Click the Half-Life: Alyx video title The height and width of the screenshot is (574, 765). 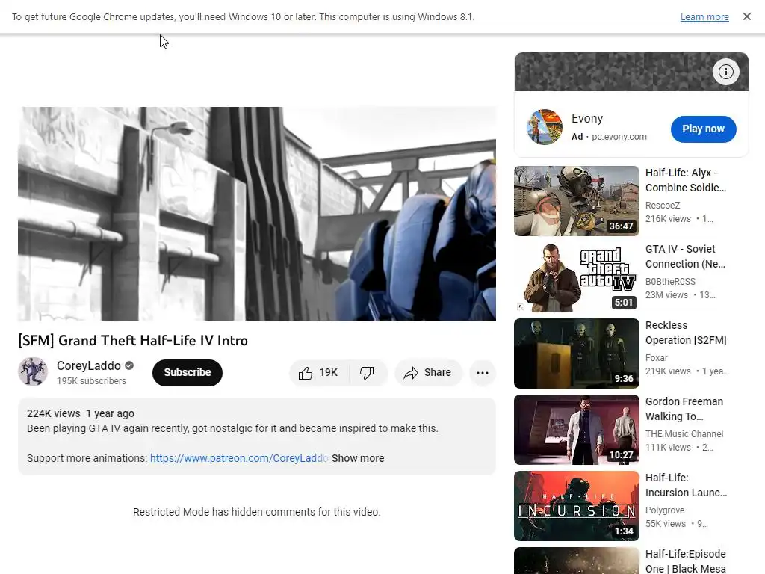pyautogui.click(x=686, y=180)
